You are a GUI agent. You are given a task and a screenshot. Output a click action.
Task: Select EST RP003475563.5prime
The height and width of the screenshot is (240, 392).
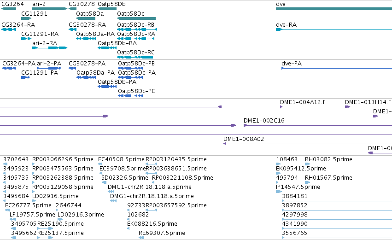[63, 169]
